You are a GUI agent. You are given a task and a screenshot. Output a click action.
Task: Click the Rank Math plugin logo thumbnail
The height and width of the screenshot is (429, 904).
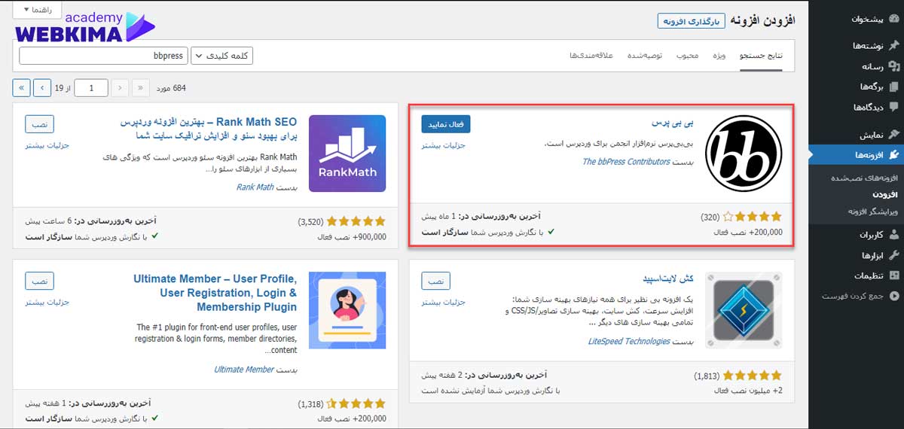point(347,154)
